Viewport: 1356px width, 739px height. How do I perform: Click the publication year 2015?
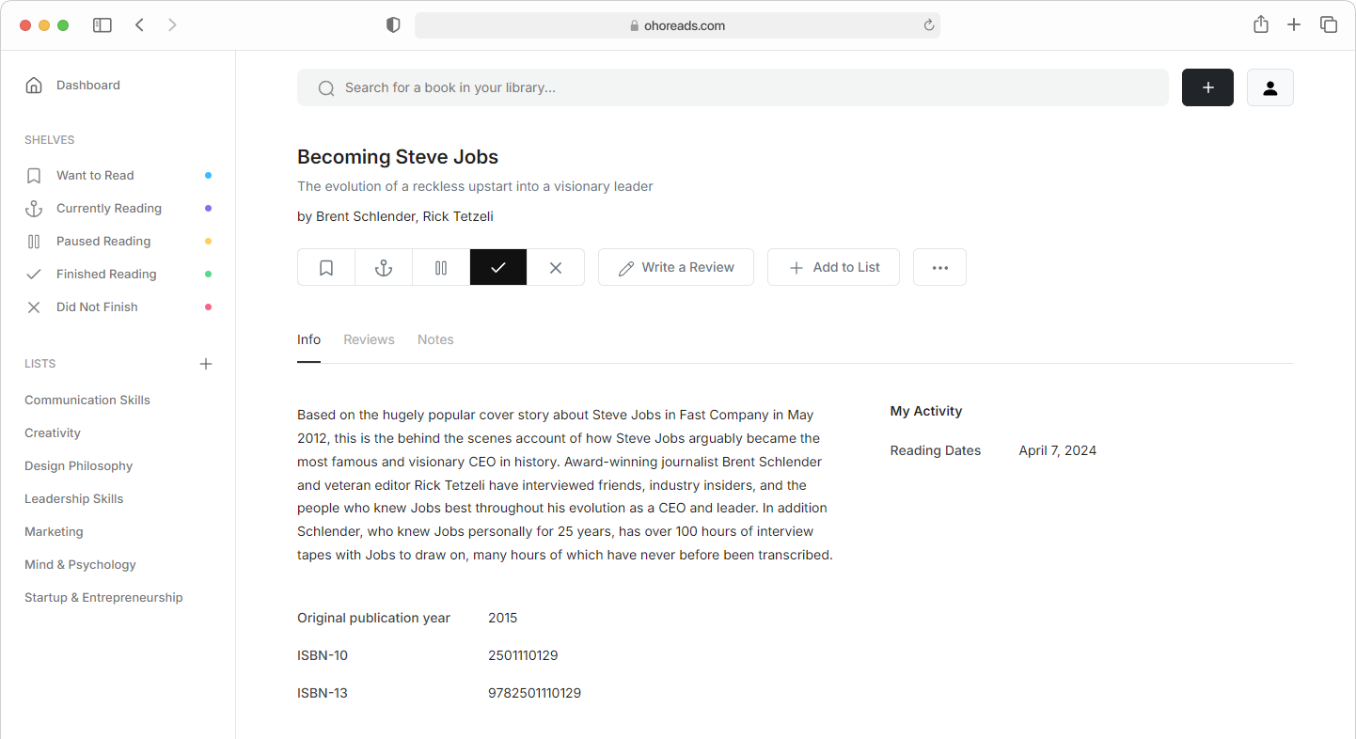click(503, 619)
